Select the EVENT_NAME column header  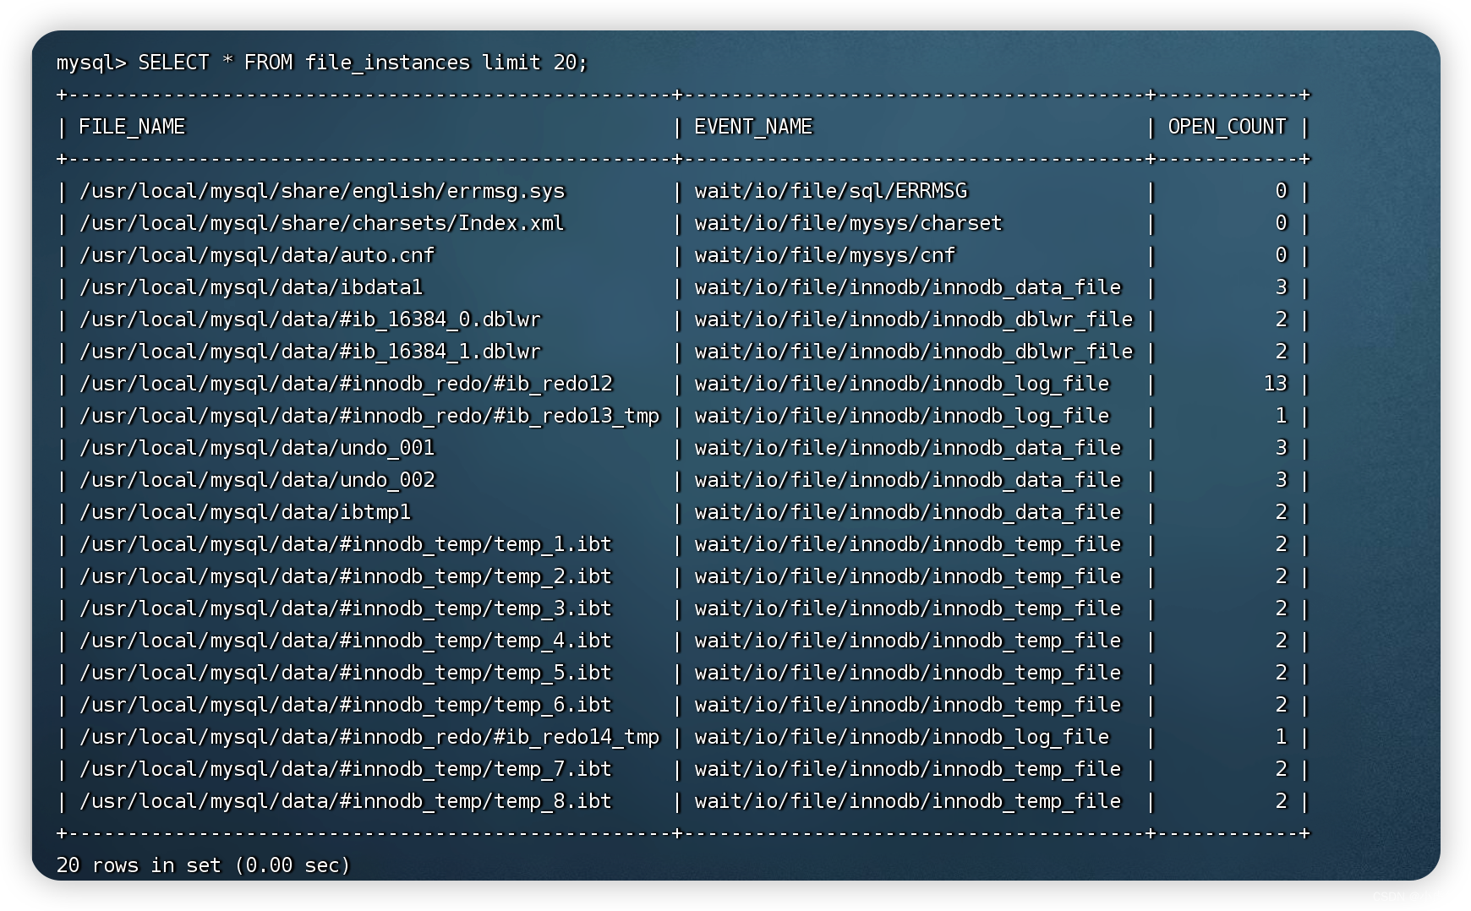[x=753, y=127]
